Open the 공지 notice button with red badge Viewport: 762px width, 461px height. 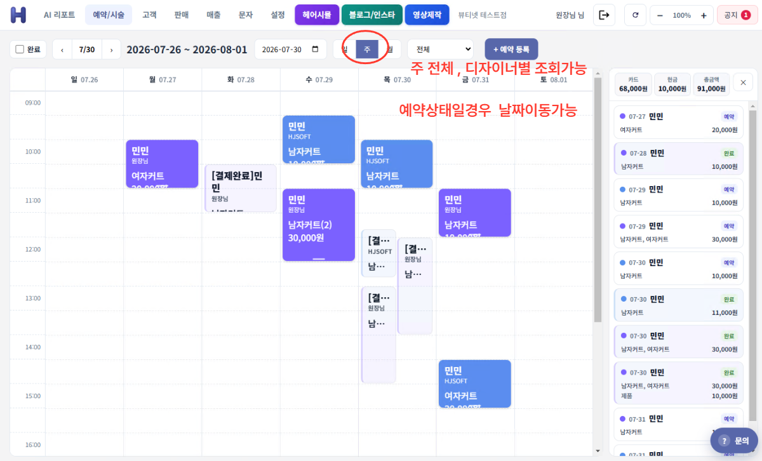point(737,15)
